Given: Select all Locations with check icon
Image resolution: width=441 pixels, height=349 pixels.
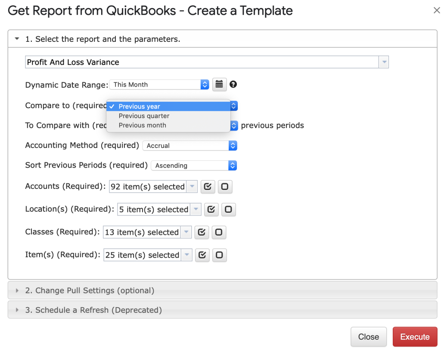Looking at the screenshot, I should click(x=211, y=209).
